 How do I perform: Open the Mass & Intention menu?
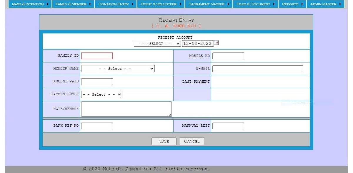[30, 4]
